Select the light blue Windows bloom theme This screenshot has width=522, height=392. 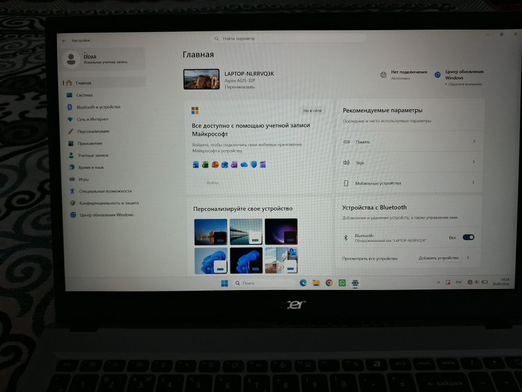pos(211,260)
